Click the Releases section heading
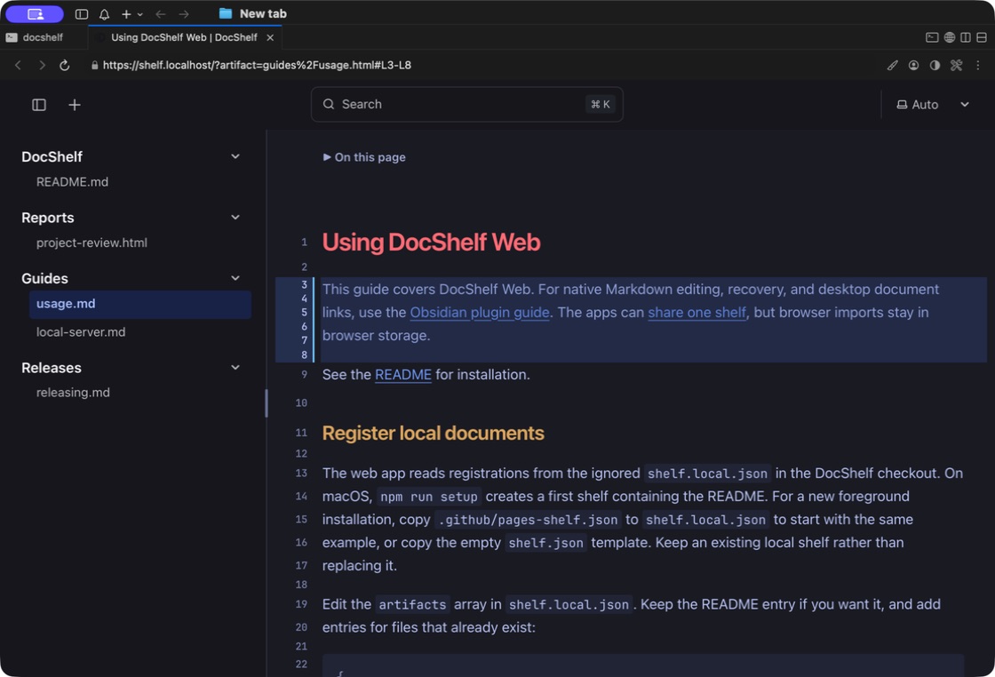Image resolution: width=995 pixels, height=677 pixels. coord(52,368)
